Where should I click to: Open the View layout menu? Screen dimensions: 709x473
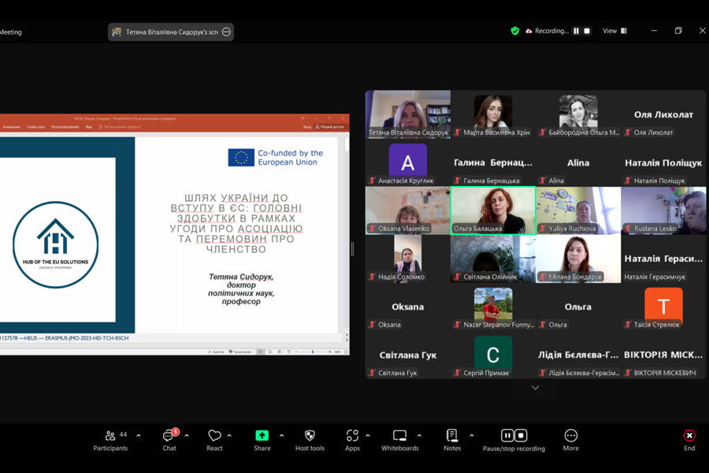[614, 31]
